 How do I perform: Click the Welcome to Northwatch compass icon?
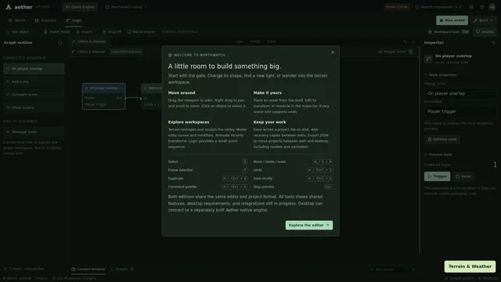(170, 55)
